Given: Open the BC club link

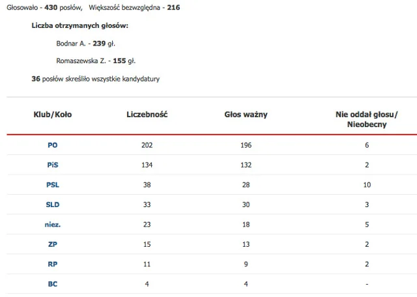Looking at the screenshot, I should pos(52,284).
